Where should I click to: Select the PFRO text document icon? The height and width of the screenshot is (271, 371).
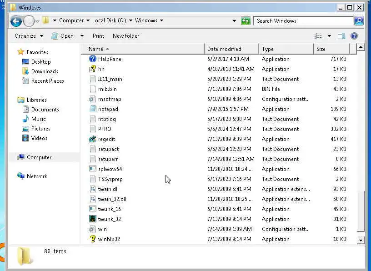pos(92,129)
